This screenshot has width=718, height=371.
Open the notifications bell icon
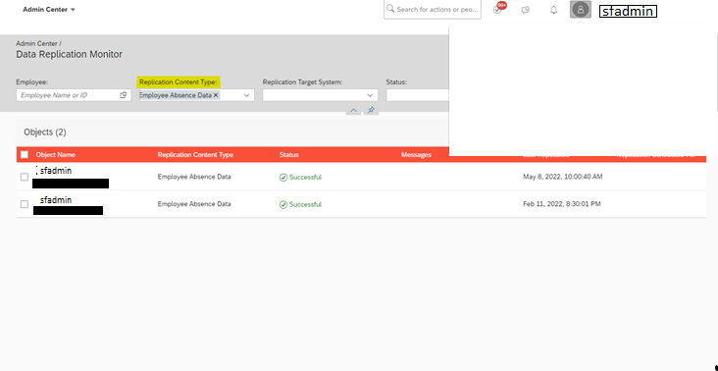(x=553, y=10)
